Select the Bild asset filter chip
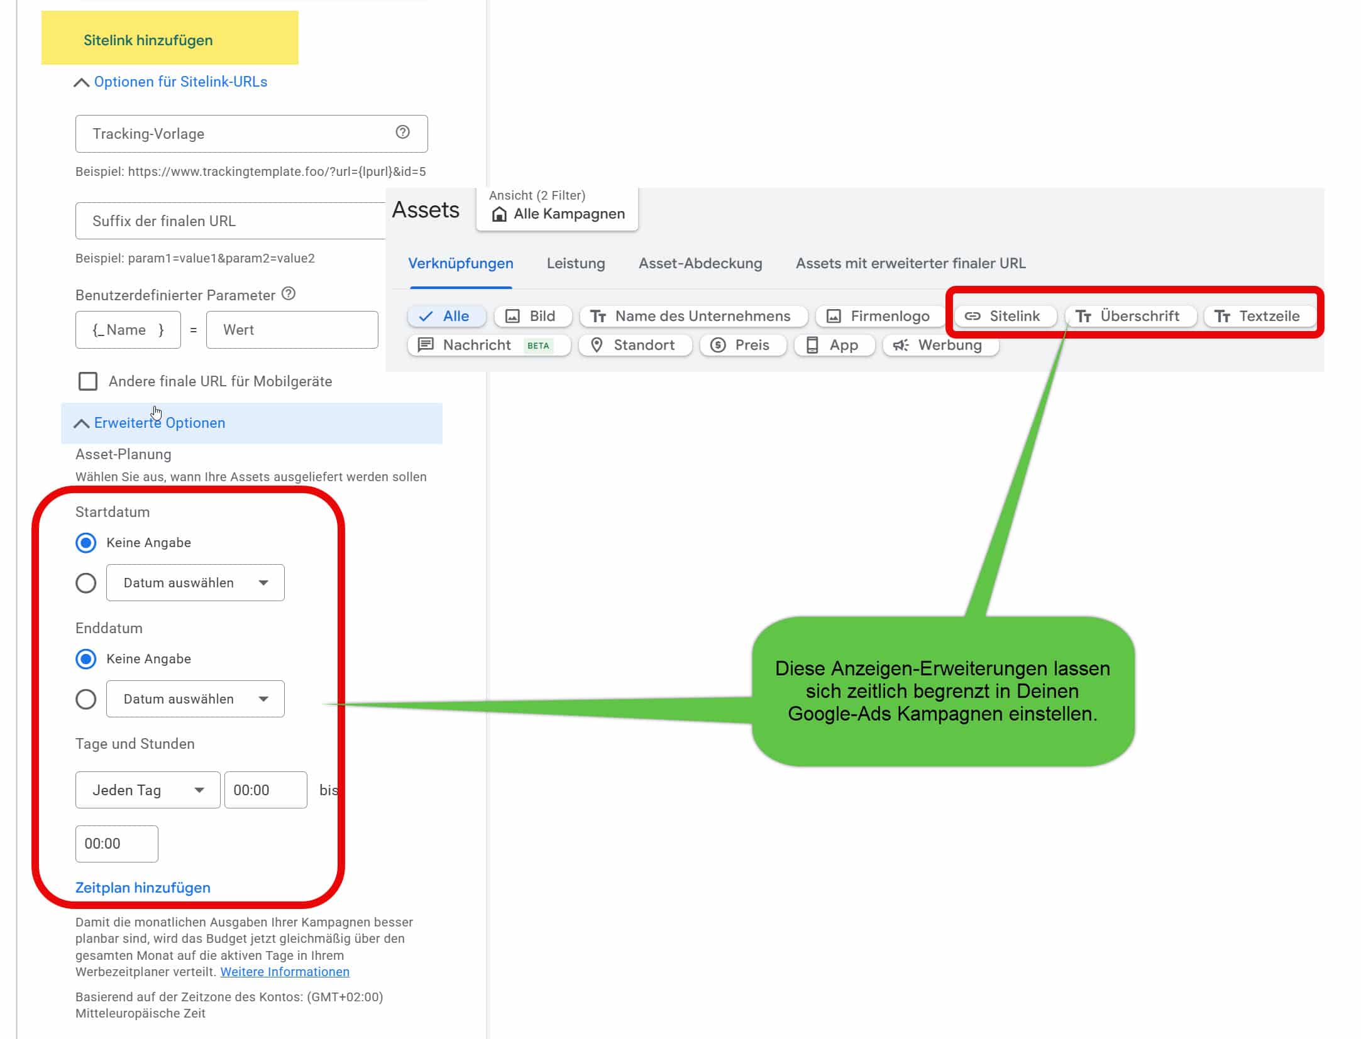This screenshot has height=1039, width=1361. click(x=532, y=316)
